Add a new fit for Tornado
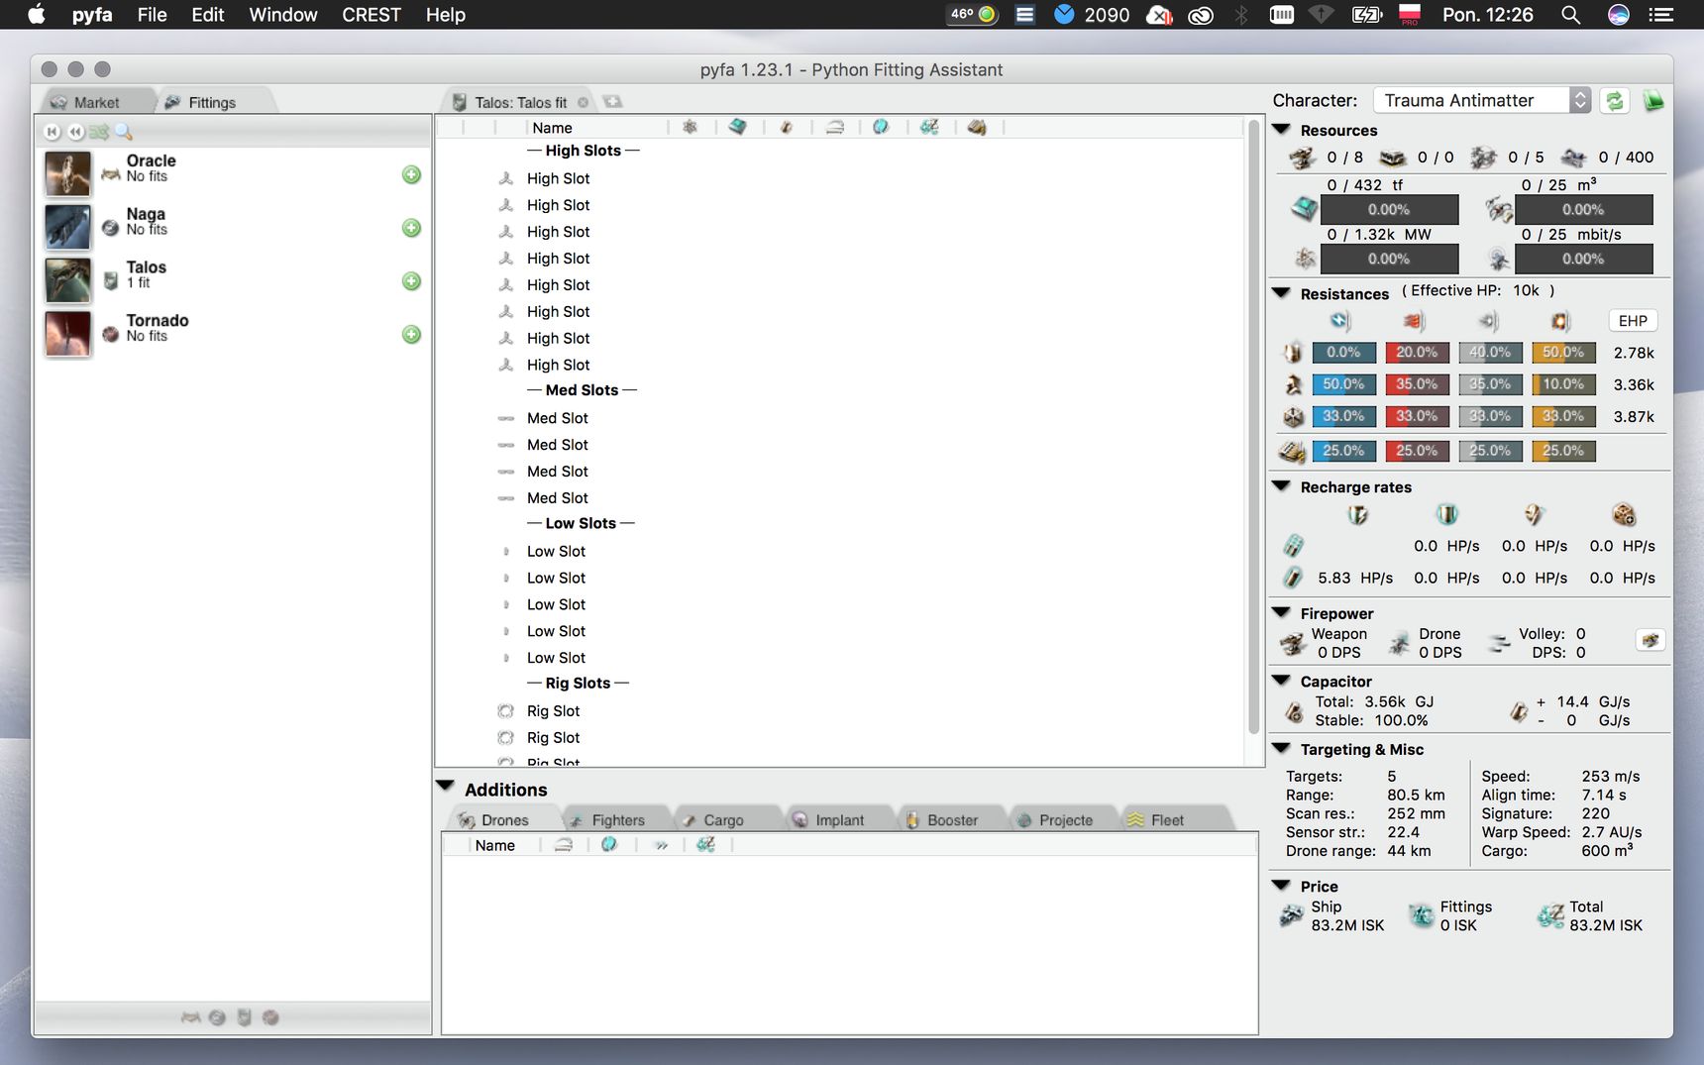Image resolution: width=1704 pixels, height=1065 pixels. [411, 335]
